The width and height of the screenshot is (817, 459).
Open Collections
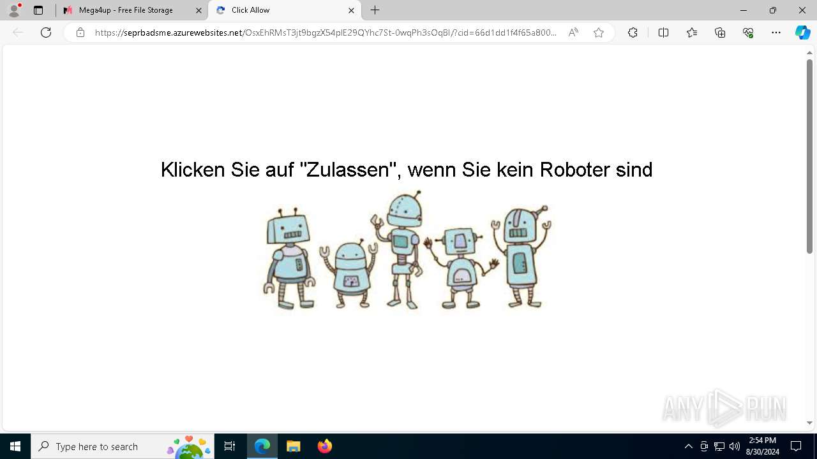[720, 33]
